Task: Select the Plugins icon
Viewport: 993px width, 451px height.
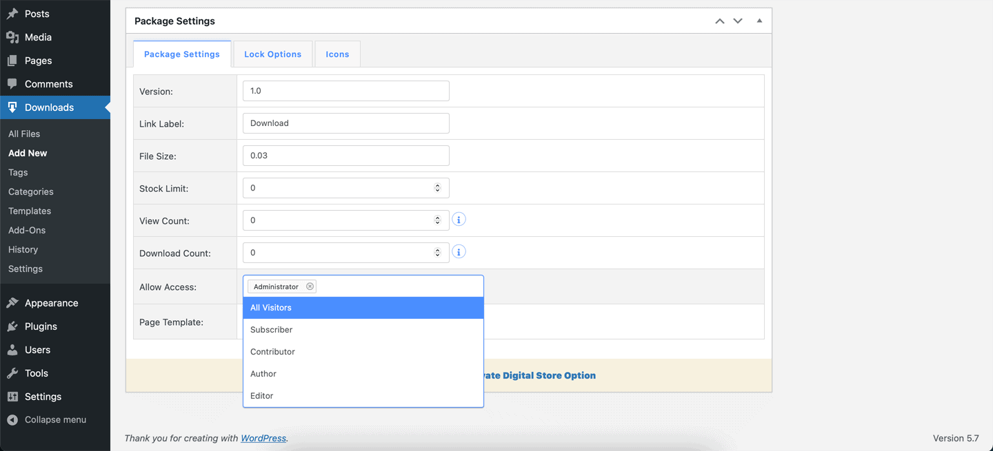Action: click(14, 326)
